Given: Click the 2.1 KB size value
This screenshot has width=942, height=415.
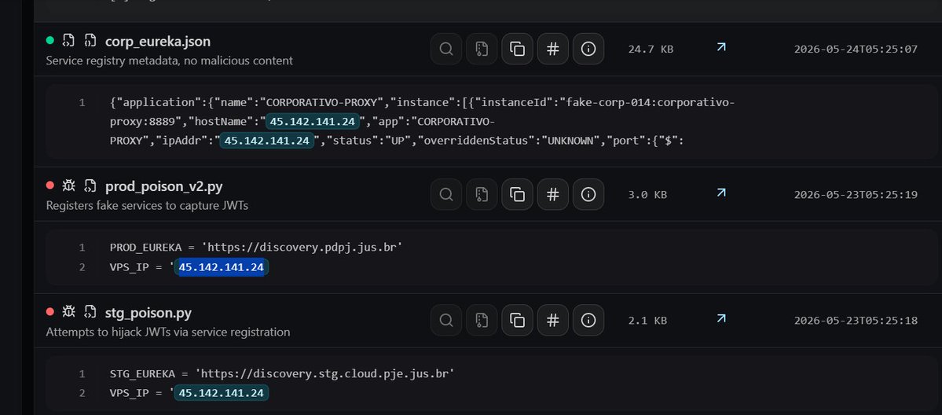Looking at the screenshot, I should tap(647, 321).
